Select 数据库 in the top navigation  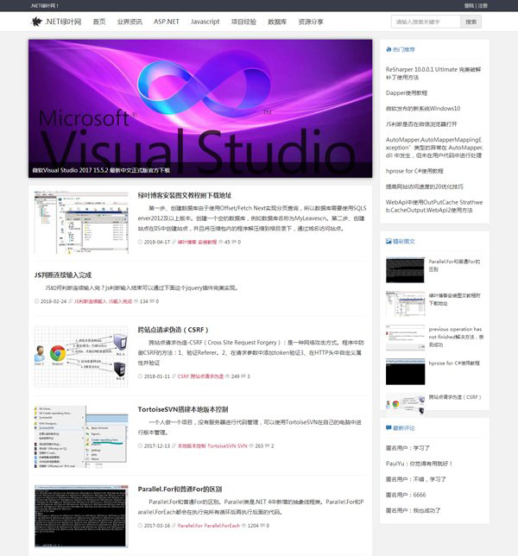click(x=277, y=22)
